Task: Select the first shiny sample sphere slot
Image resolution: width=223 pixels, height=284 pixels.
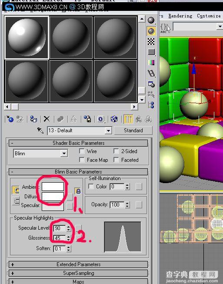Action: pyautogui.click(x=27, y=38)
